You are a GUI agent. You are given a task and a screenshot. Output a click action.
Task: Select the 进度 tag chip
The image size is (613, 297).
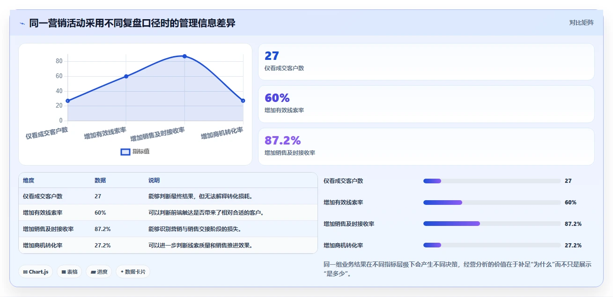(99, 272)
